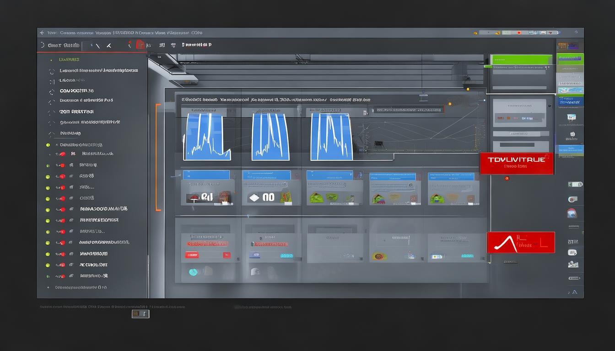615x351 pixels.
Task: Expand the CONPOCITTI tree item in the sidebar
Action: [51, 91]
